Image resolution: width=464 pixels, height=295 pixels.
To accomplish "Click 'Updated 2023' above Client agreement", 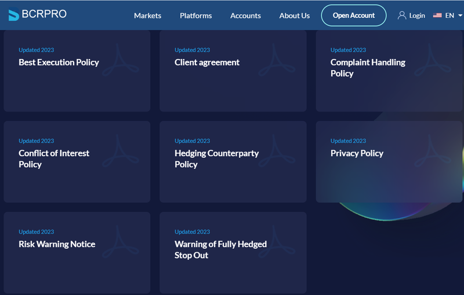I will 192,50.
